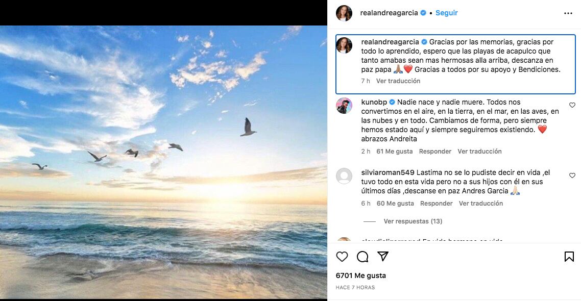
Task: Open realandreagarcia's profile picture thumbnail
Action: pos(344,14)
